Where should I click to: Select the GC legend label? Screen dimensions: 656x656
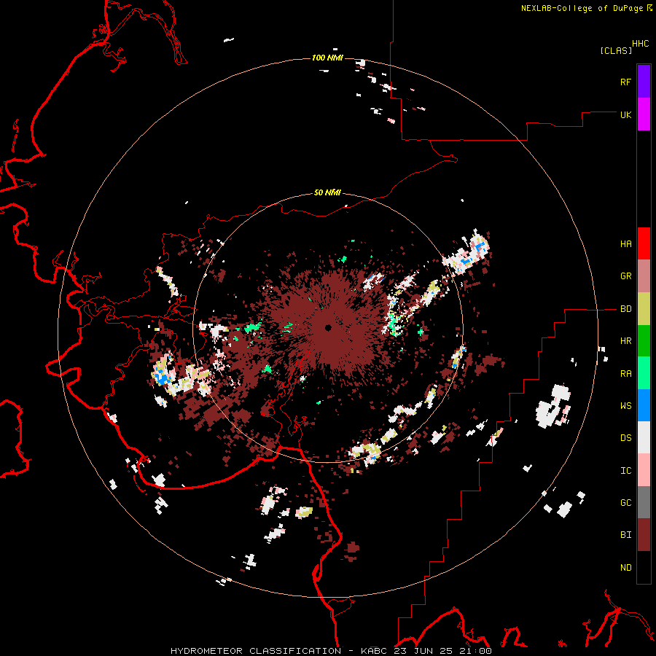(625, 503)
